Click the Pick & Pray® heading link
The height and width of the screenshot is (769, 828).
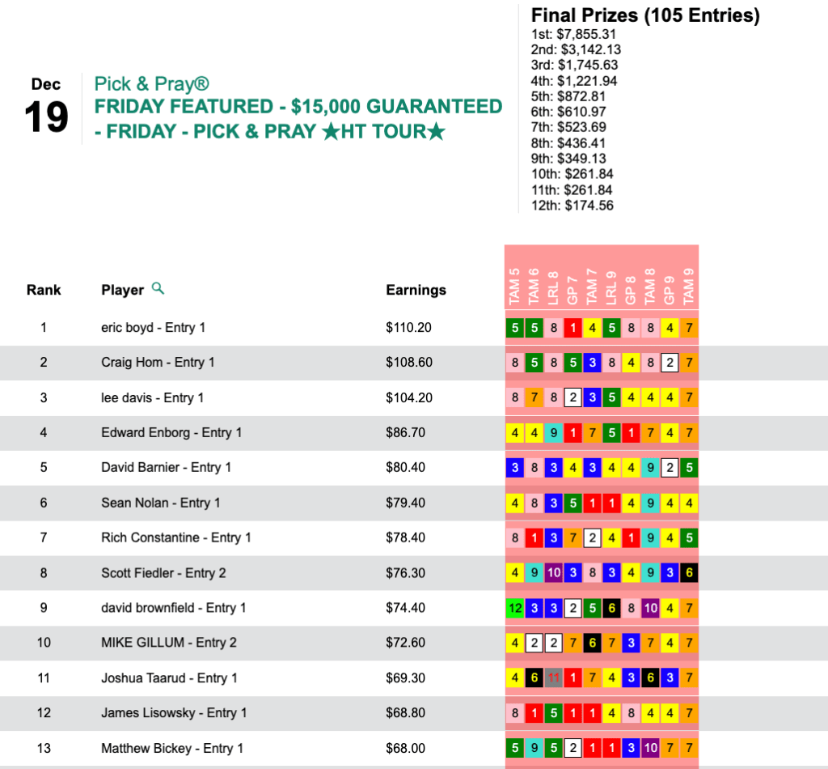pyautogui.click(x=152, y=83)
